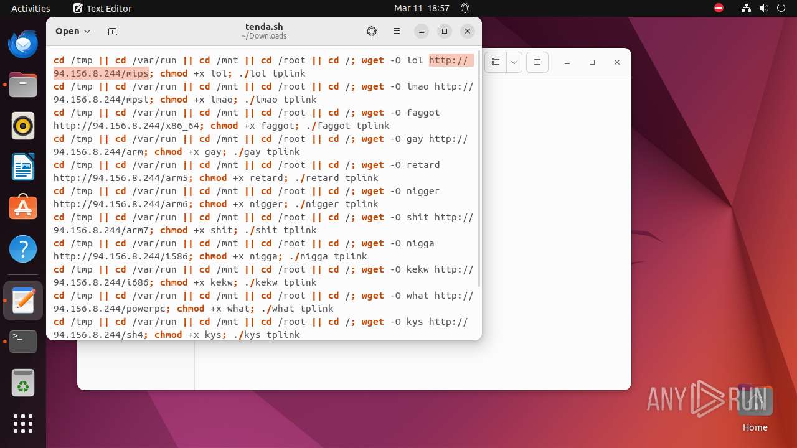797x448 pixels.
Task: Select Text Editor icon in dock
Action: [x=23, y=301]
